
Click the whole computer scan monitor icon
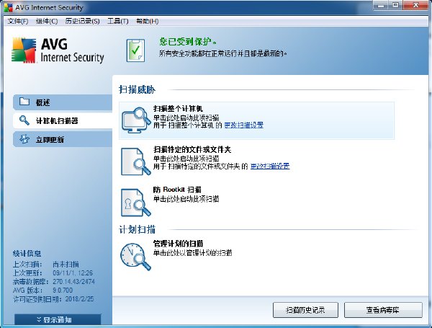136,120
